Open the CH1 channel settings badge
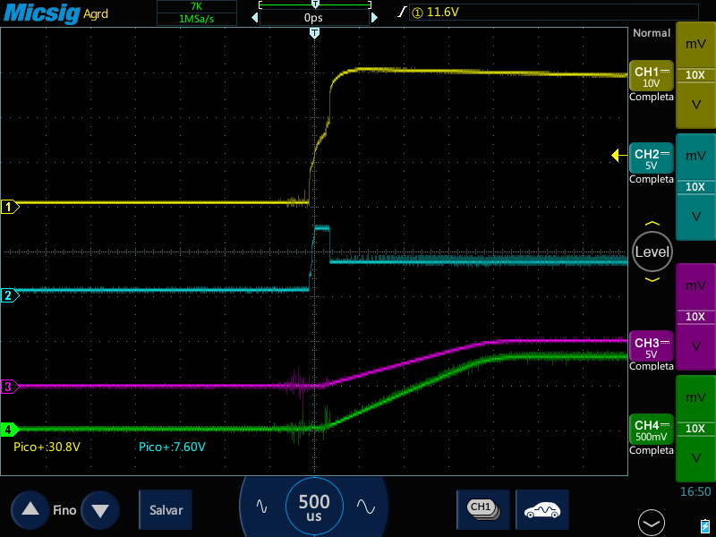Viewport: 716px width, 537px height. click(x=652, y=76)
